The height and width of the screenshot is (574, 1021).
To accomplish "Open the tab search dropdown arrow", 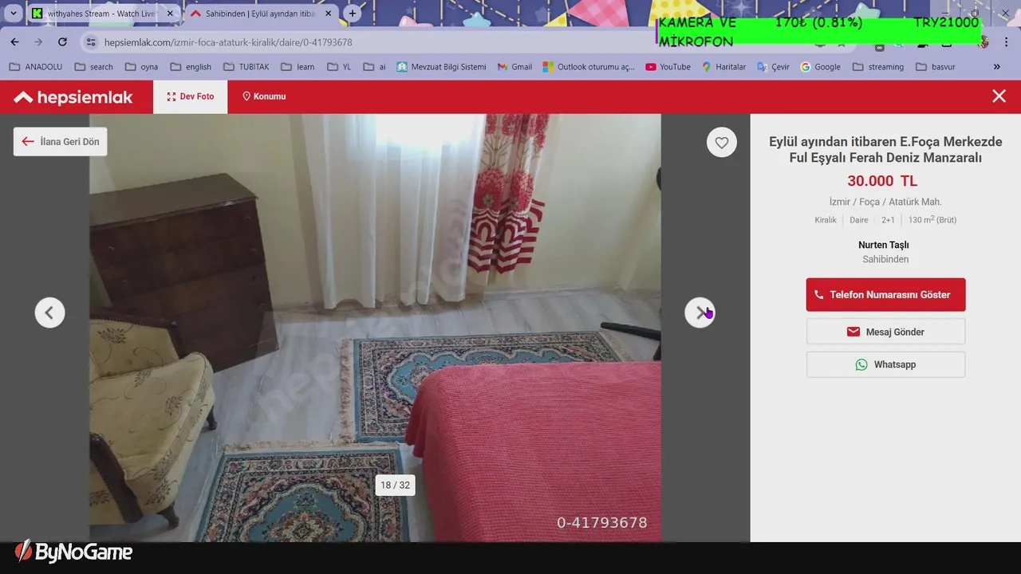I will point(13,14).
